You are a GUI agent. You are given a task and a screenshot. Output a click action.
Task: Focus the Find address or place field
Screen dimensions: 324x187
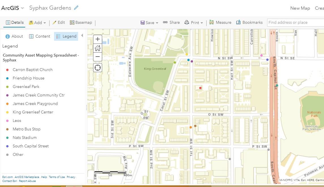pyautogui.click(x=295, y=23)
